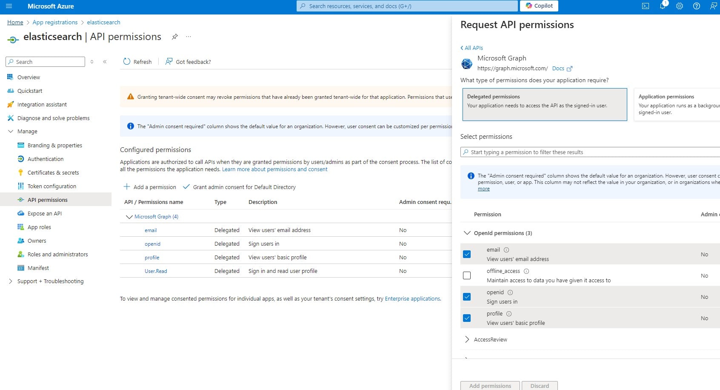Collapse the sidebar with double chevron

pyautogui.click(x=105, y=62)
